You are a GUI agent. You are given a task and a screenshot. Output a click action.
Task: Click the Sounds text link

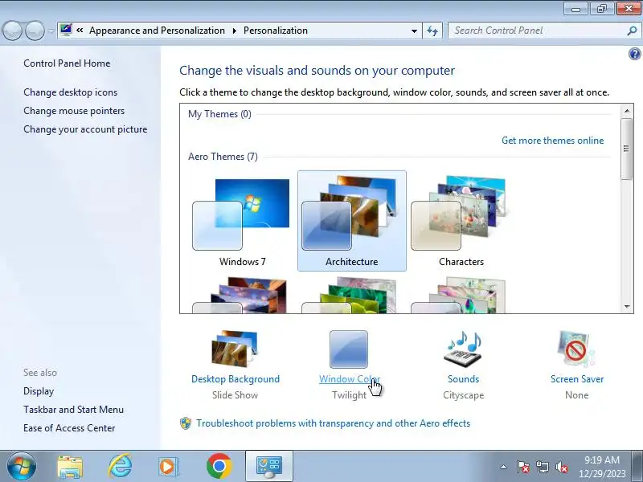(x=464, y=379)
